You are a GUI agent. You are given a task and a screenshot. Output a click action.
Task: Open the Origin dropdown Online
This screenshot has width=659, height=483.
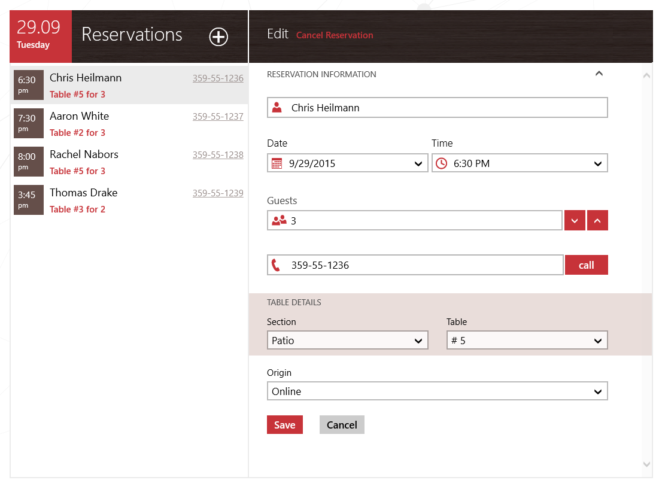(x=438, y=391)
